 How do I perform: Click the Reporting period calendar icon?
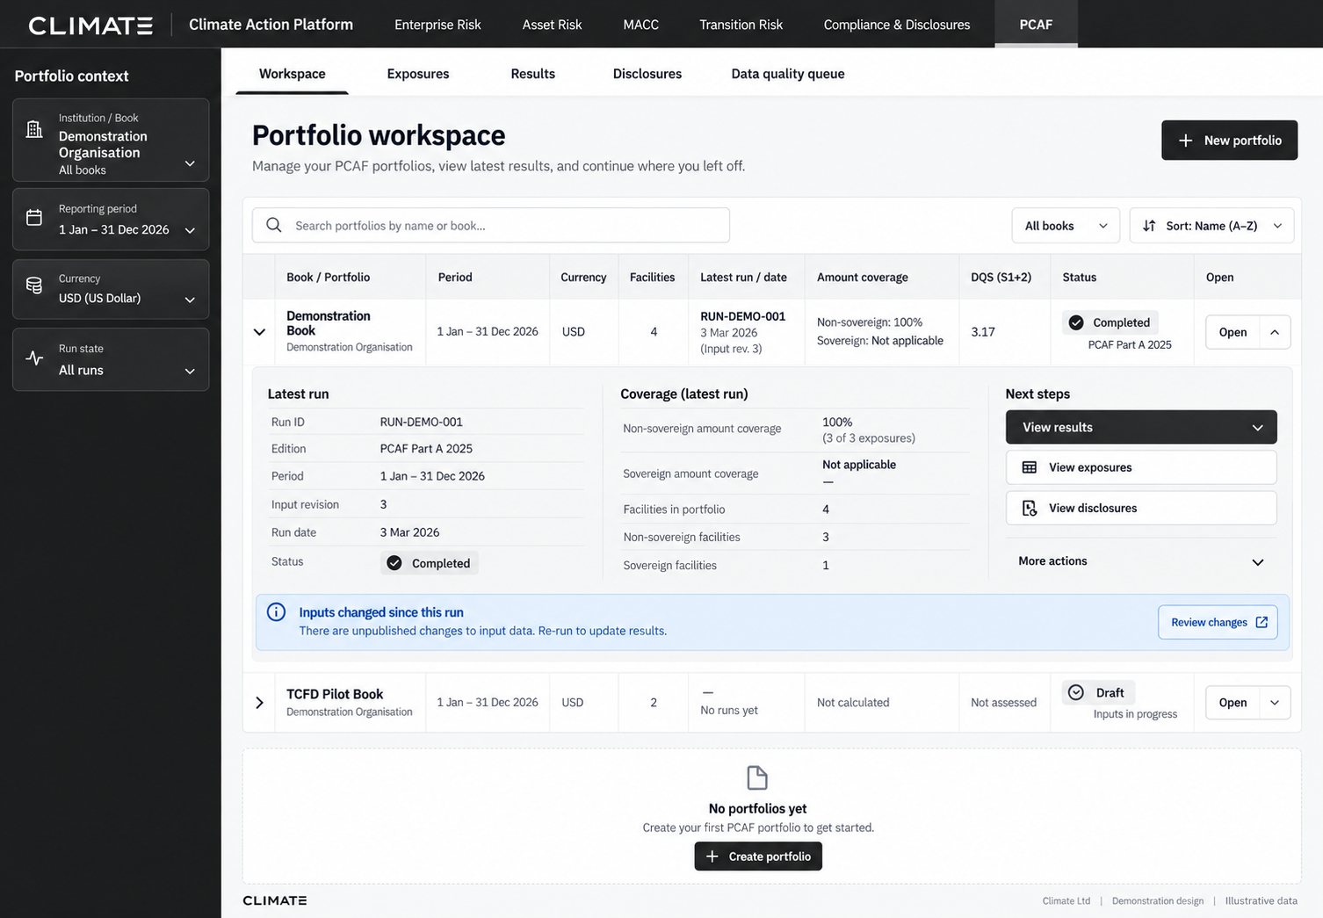(x=34, y=218)
